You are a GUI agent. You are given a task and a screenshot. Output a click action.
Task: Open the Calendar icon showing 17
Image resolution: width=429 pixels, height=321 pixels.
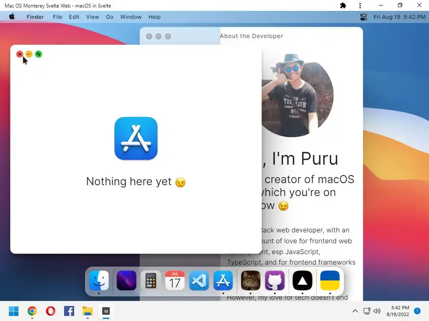point(175,280)
